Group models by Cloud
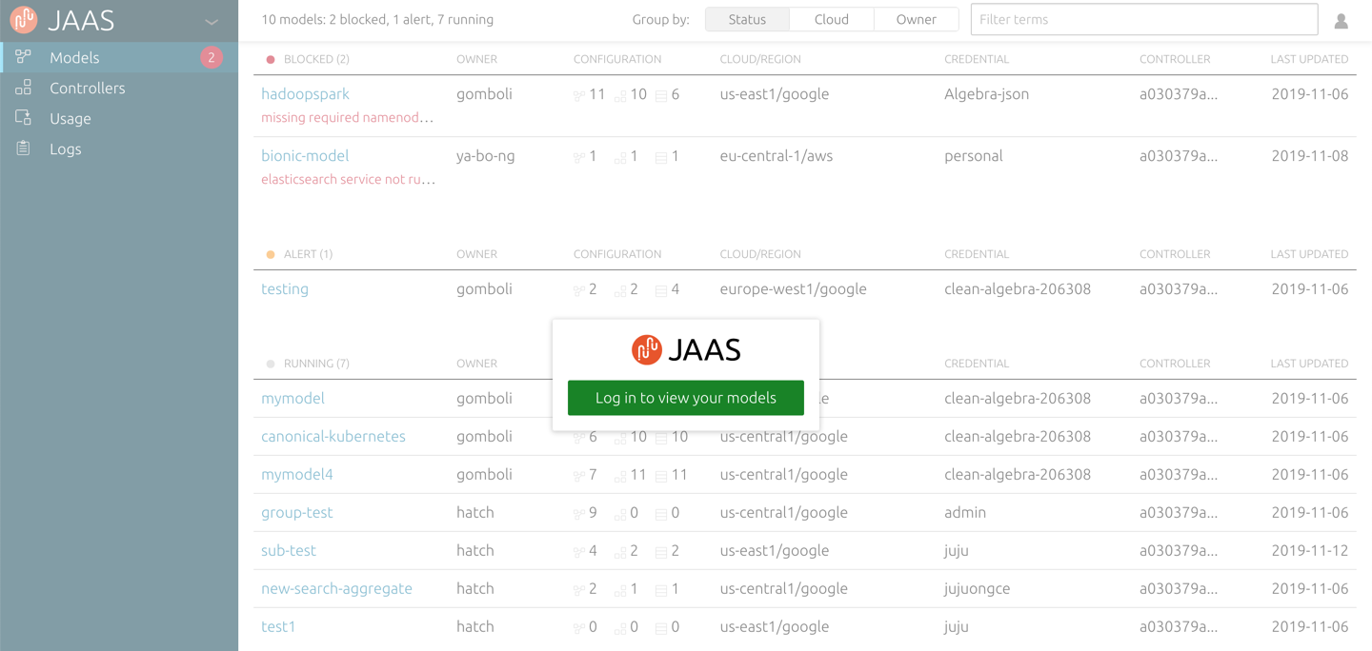Image resolution: width=1372 pixels, height=651 pixels. 831,19
